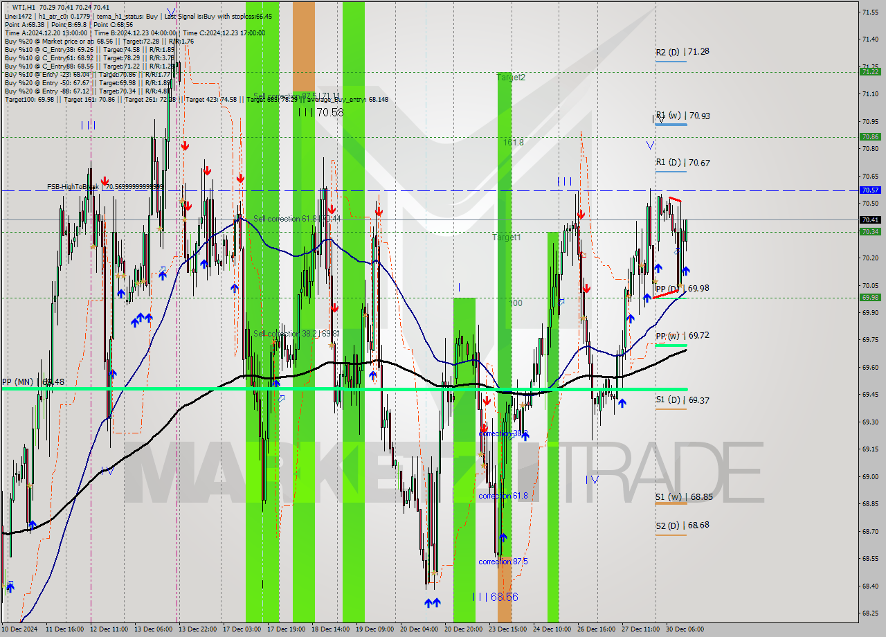This screenshot has width=886, height=637.
Task: Click the blue '| | | 68.56' wave label
Action: [x=495, y=597]
